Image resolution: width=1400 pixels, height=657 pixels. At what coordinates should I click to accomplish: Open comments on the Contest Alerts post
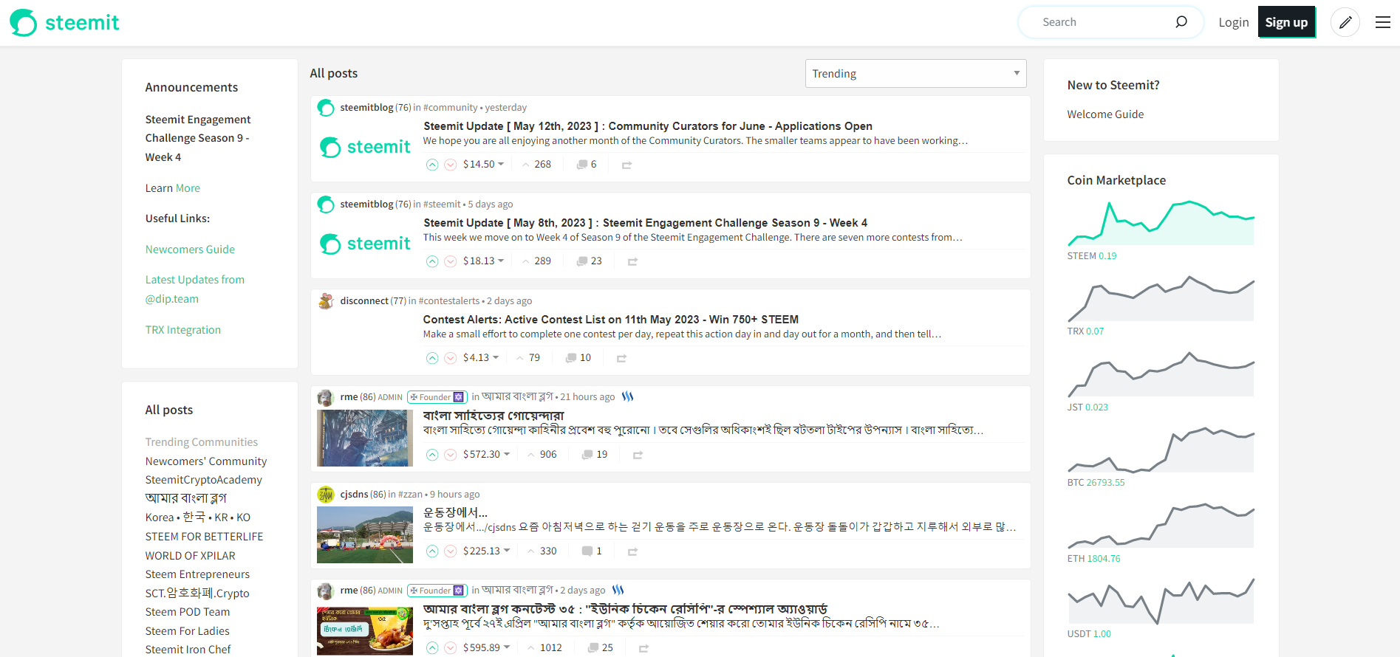[x=578, y=358]
